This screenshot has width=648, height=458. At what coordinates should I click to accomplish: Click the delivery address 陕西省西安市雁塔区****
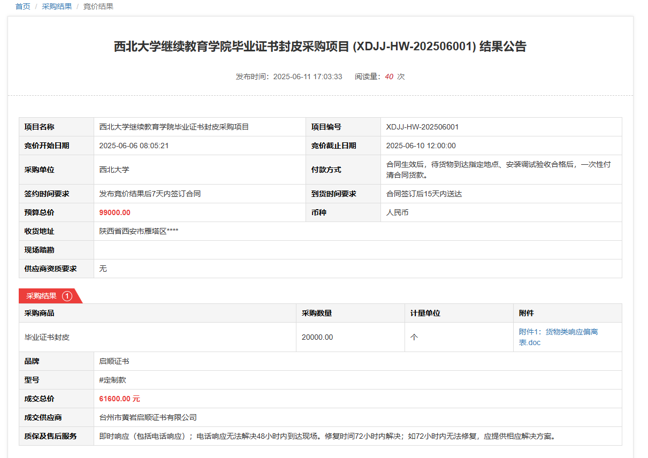tap(139, 231)
